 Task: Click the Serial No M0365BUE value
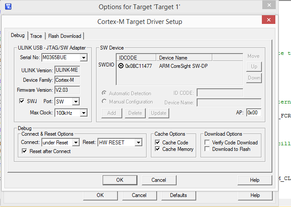pos(54,57)
